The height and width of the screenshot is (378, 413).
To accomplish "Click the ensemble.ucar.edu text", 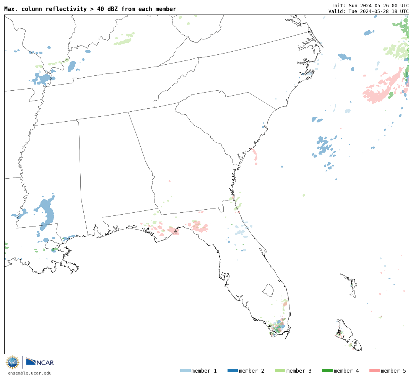I will pos(30,373).
